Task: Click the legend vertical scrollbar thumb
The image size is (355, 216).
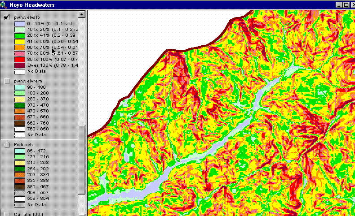Action: (82, 160)
